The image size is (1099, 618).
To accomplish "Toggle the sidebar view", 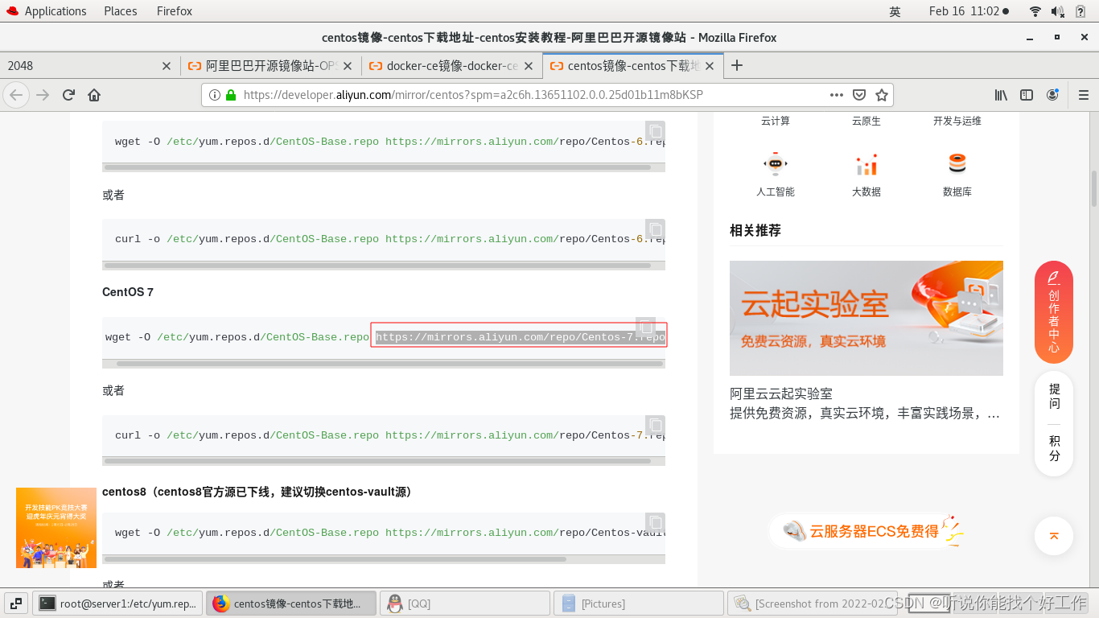I will (1027, 95).
